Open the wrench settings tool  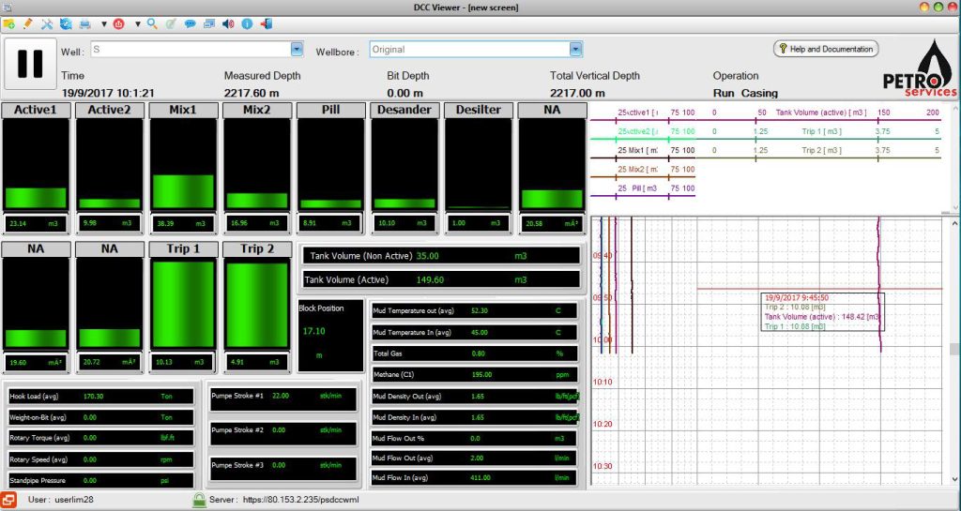tap(47, 23)
